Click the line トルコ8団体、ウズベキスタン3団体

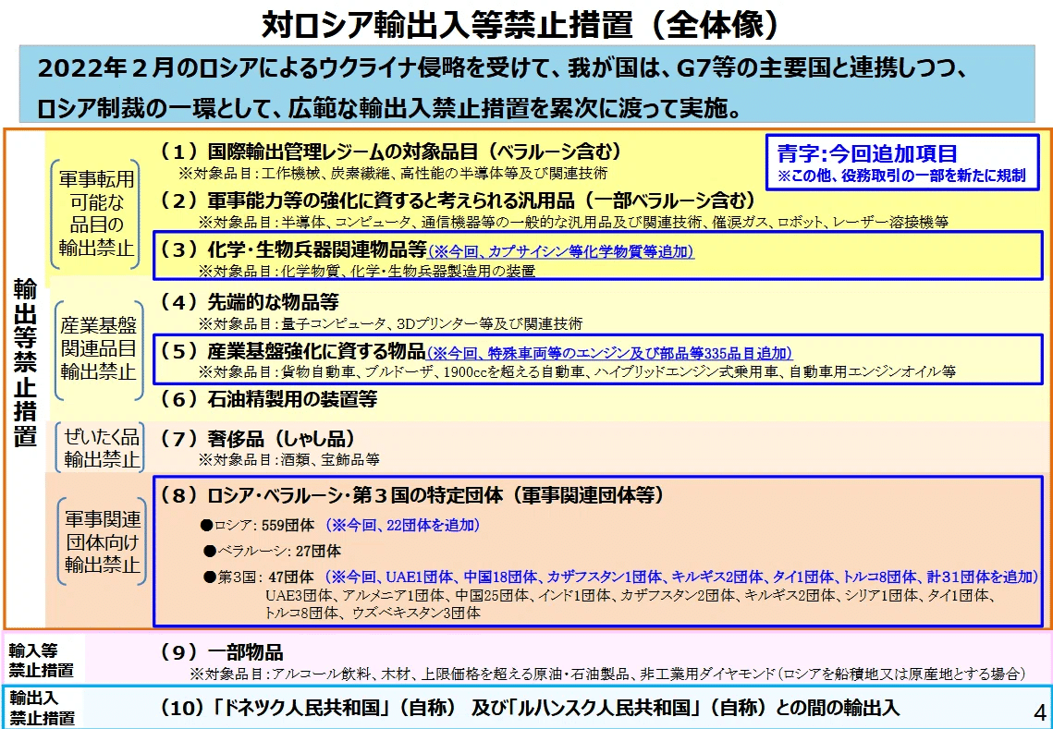coord(373,613)
